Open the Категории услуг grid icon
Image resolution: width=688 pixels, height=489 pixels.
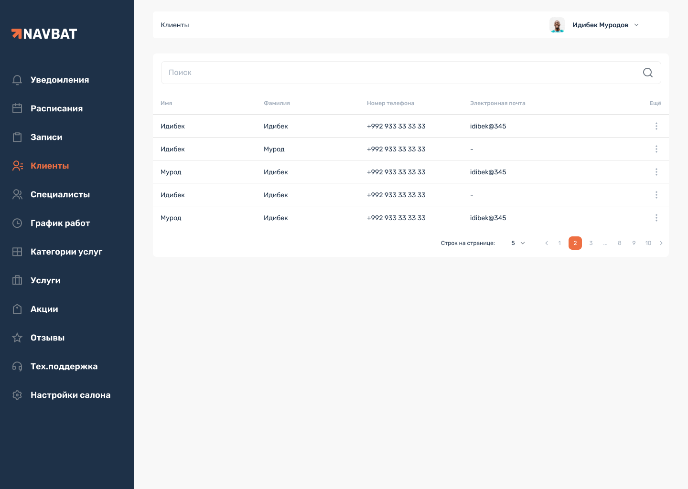[17, 252]
